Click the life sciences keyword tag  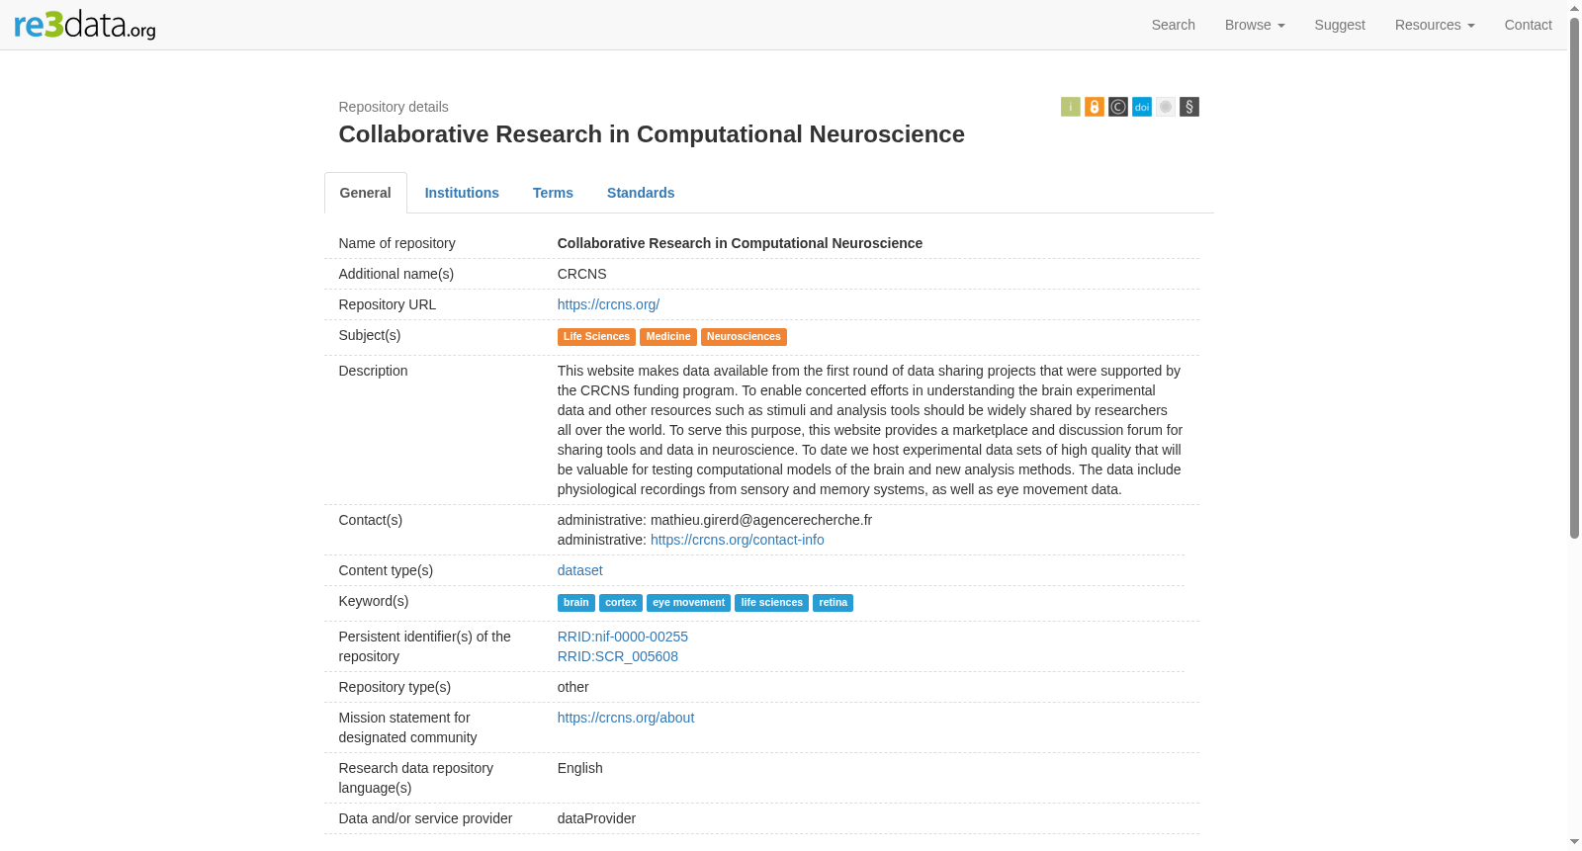coord(772,603)
